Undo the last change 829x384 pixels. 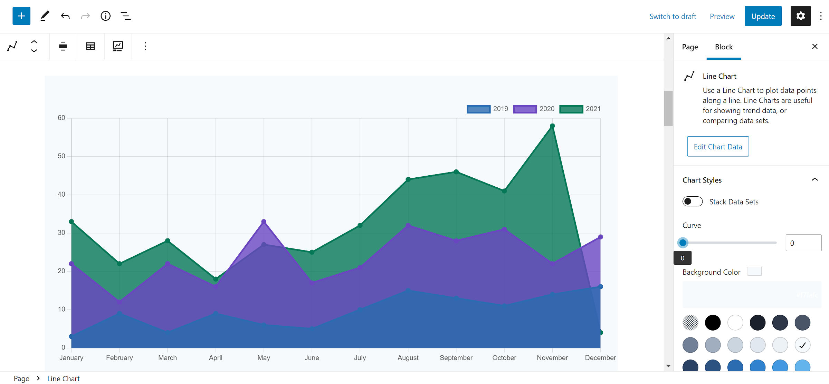(x=65, y=16)
